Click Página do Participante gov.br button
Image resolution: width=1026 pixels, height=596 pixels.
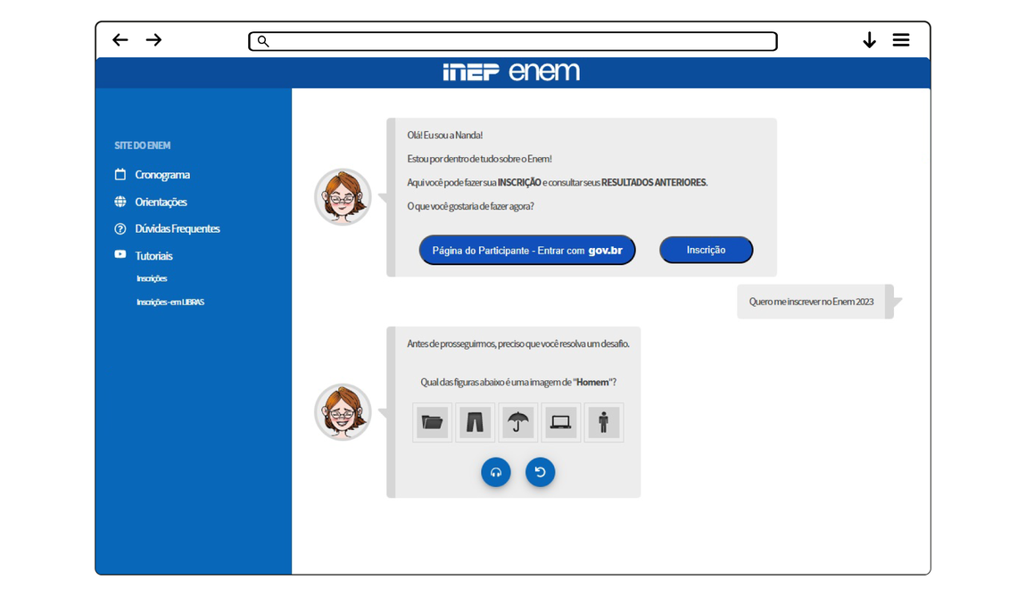pos(527,251)
